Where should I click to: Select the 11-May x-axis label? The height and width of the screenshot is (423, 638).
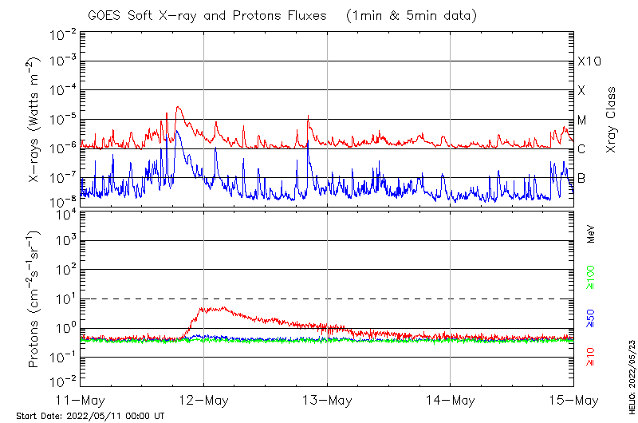(81, 399)
